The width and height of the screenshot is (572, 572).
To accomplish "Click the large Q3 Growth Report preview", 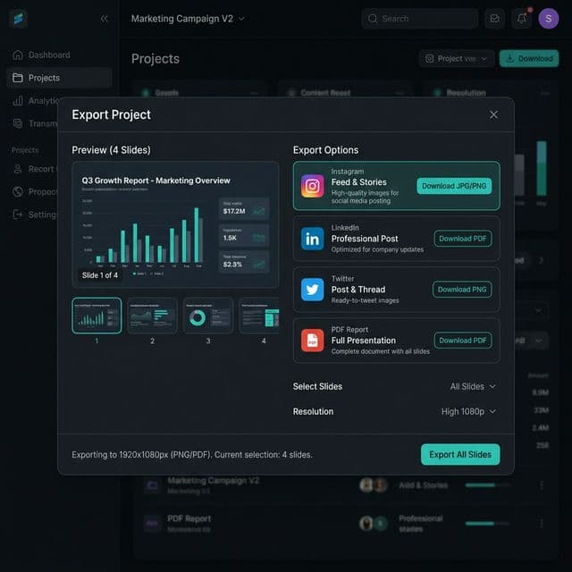I will pyautogui.click(x=175, y=224).
